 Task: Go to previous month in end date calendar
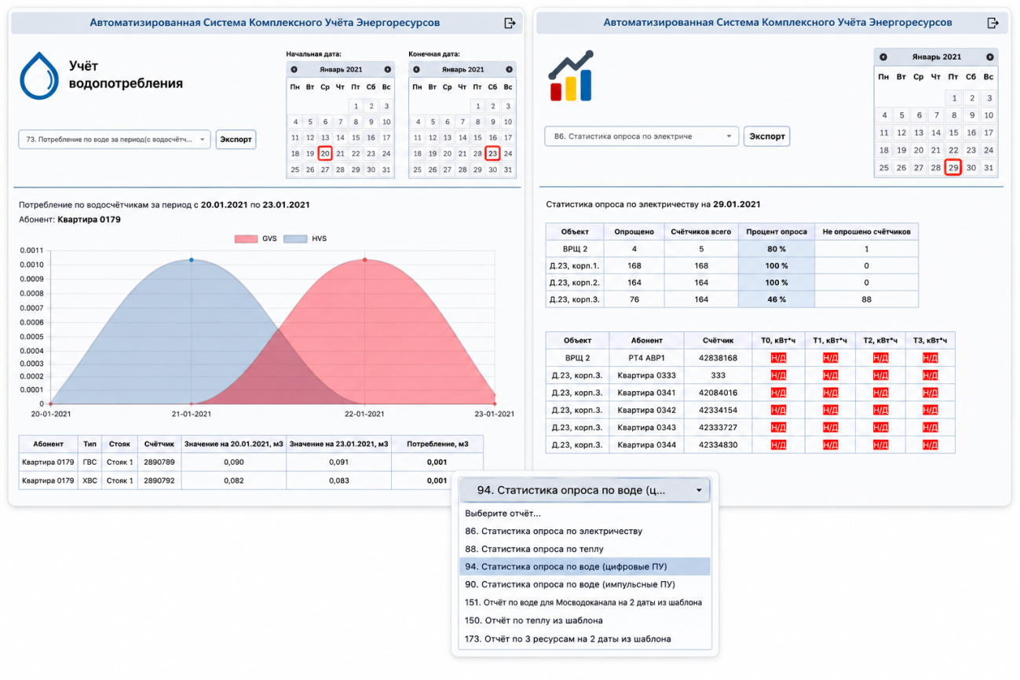pyautogui.click(x=416, y=70)
